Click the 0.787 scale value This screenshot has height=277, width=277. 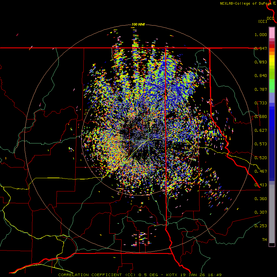(261, 89)
